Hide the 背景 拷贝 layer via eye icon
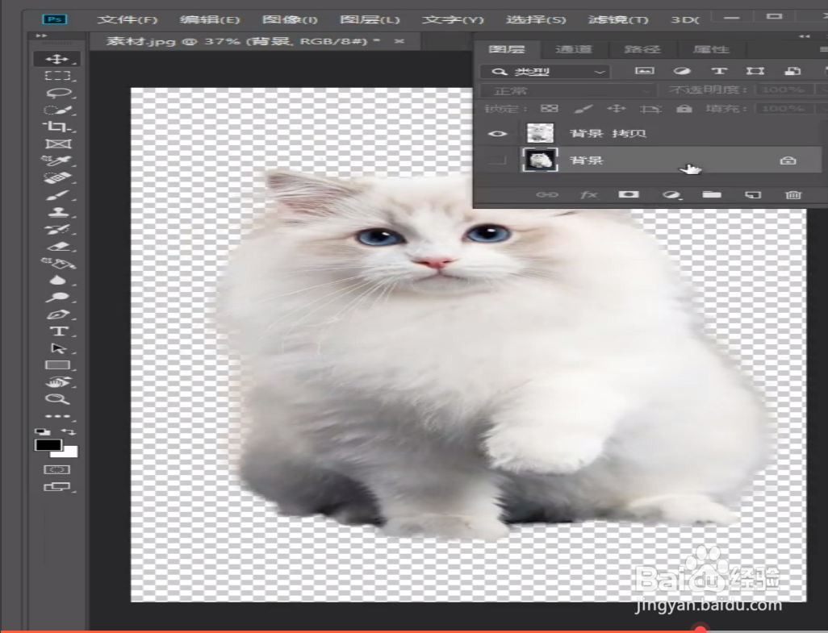Screen dimensions: 828x633 [x=497, y=134]
